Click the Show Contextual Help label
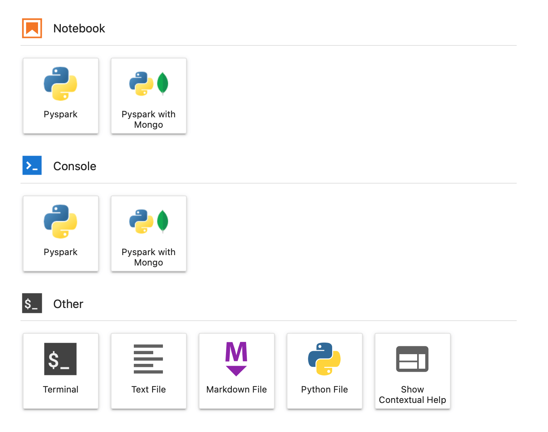Screen dimensions: 548x432 tap(413, 394)
